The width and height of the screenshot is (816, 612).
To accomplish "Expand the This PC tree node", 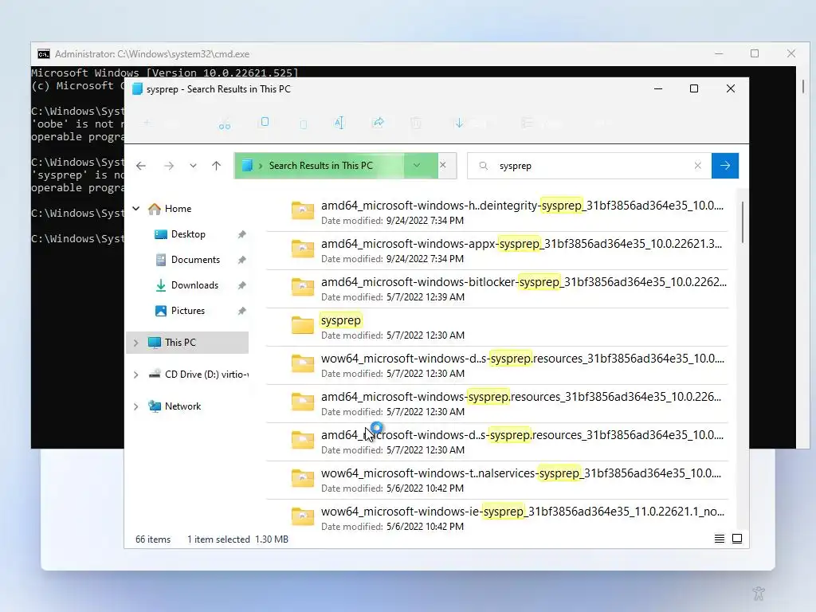I will tap(135, 343).
